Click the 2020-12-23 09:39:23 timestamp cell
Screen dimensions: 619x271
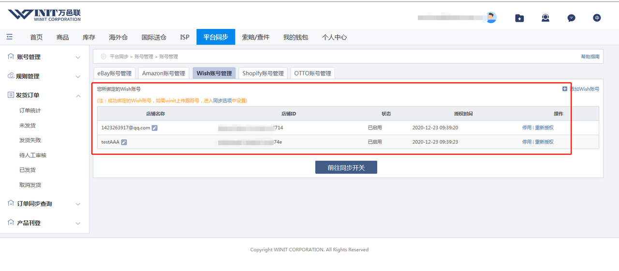pos(435,142)
